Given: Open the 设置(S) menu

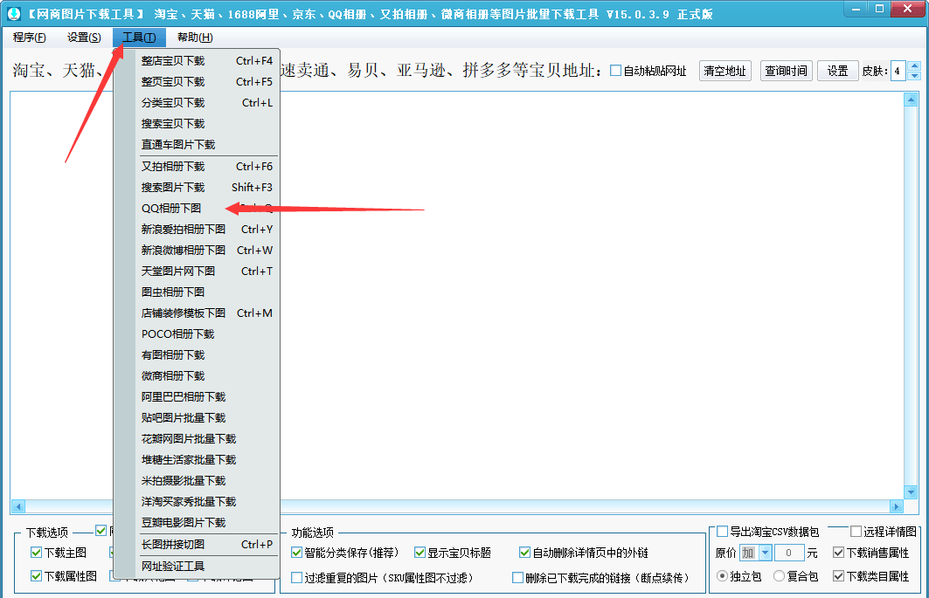Looking at the screenshot, I should coord(84,38).
